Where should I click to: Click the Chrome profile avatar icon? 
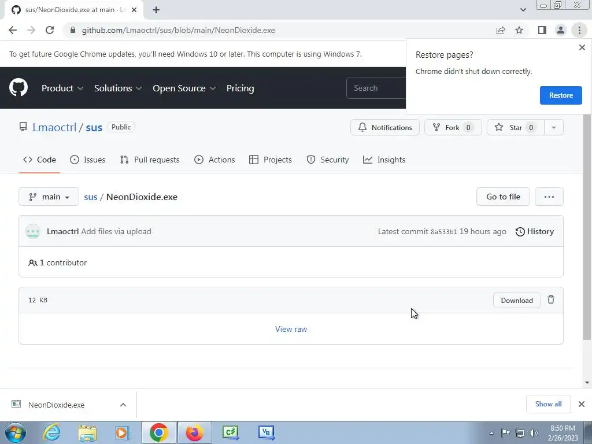point(561,30)
